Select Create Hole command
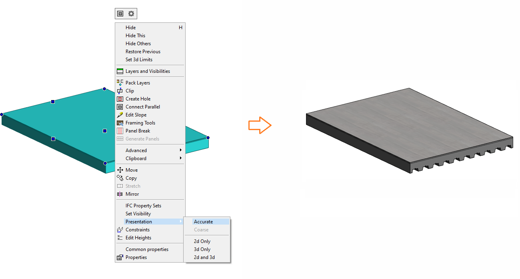The height and width of the screenshot is (279, 520). click(x=138, y=99)
